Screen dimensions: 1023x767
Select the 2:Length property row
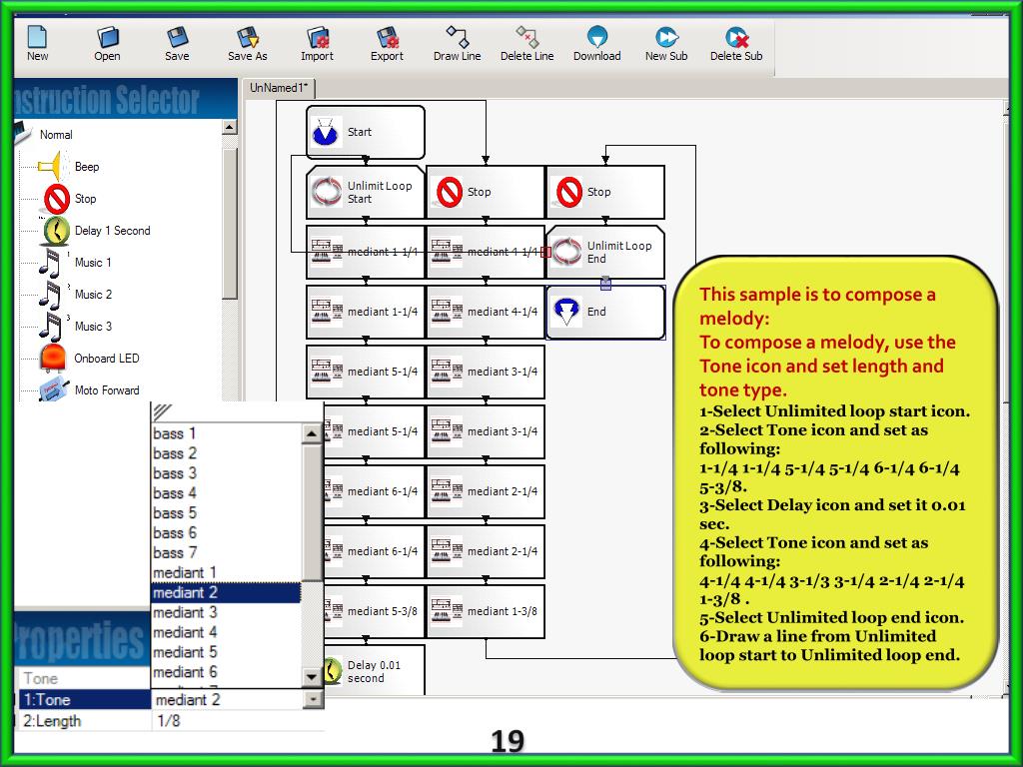pyautogui.click(x=84, y=721)
